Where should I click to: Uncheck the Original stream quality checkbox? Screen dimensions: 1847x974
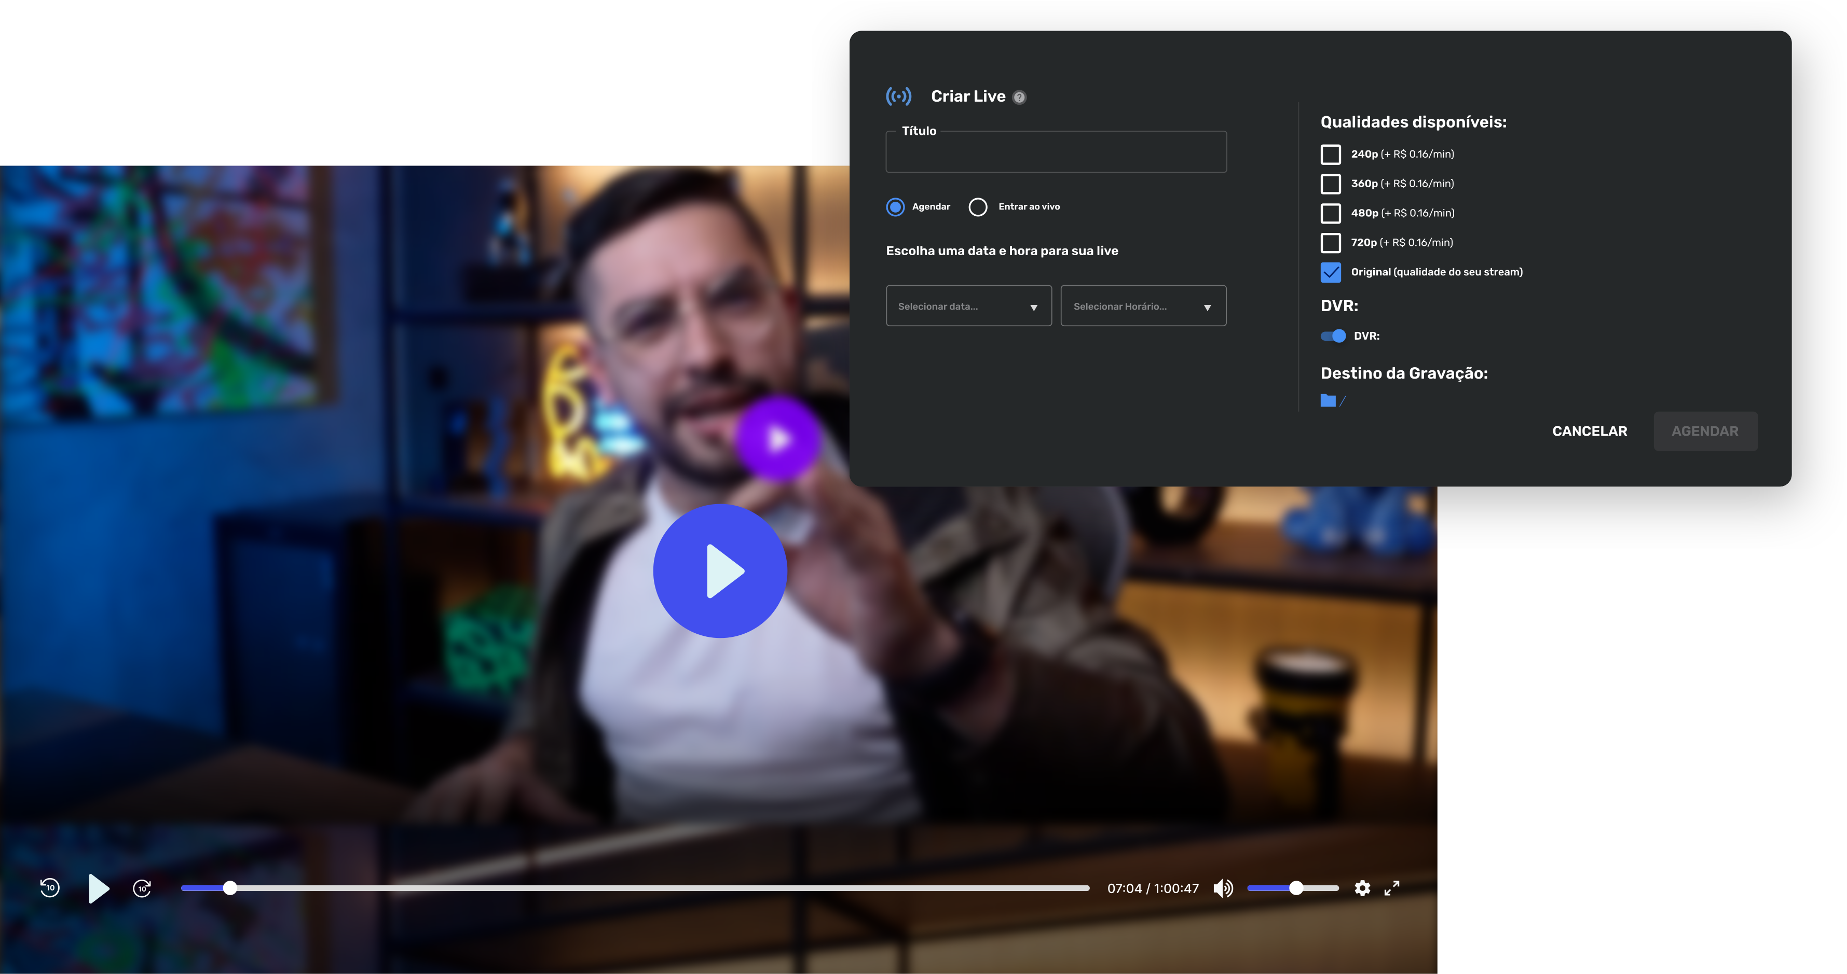point(1331,272)
